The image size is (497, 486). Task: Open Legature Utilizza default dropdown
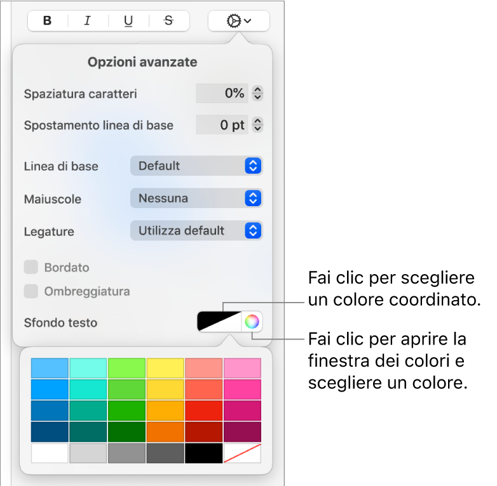point(196,231)
